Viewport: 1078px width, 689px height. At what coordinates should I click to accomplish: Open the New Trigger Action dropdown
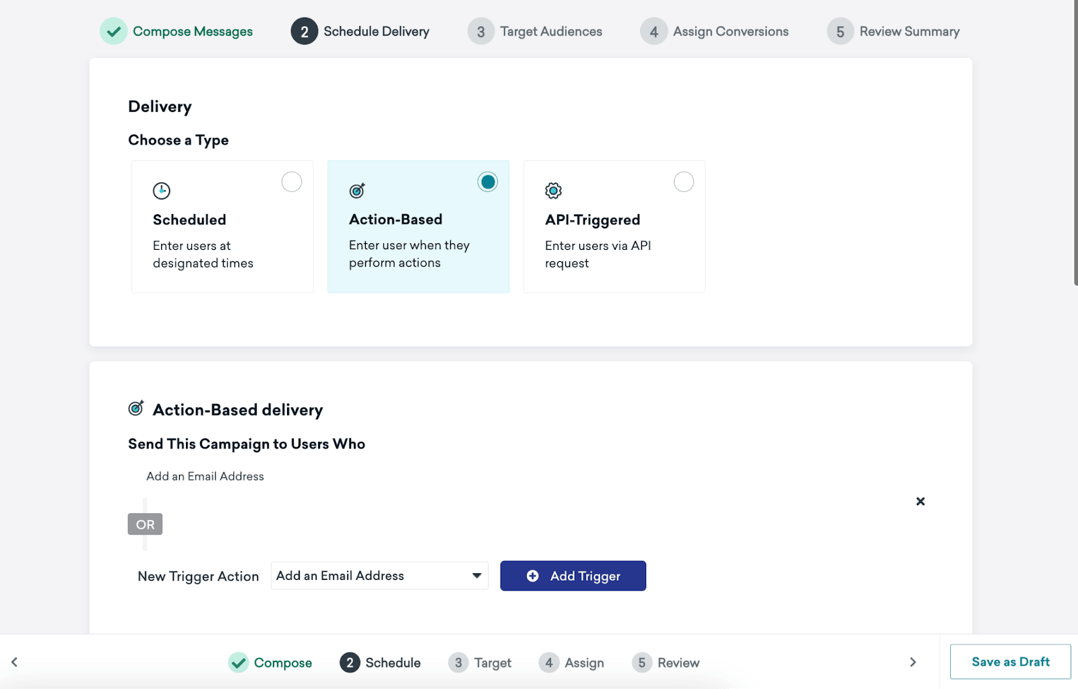coord(379,576)
